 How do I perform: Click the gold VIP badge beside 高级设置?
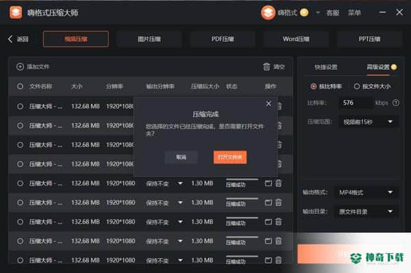[x=394, y=67]
